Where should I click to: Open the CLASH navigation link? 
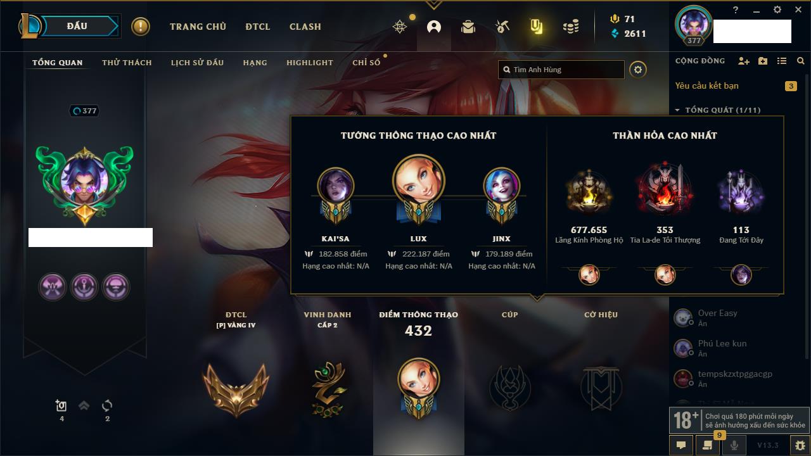coord(305,27)
